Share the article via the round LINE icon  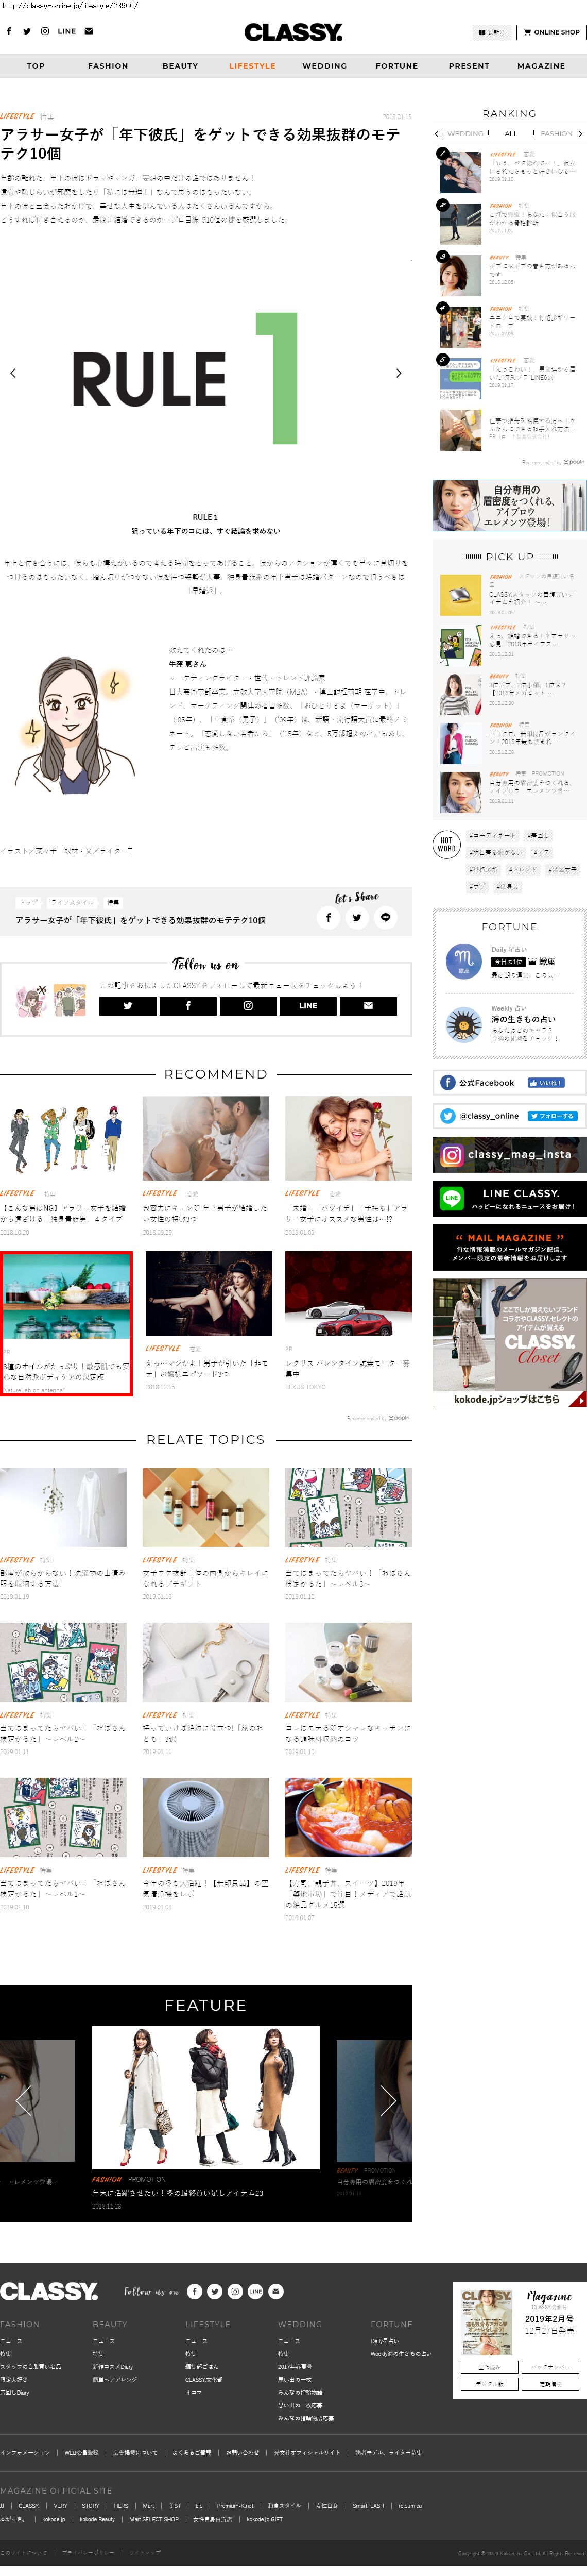pos(385,917)
